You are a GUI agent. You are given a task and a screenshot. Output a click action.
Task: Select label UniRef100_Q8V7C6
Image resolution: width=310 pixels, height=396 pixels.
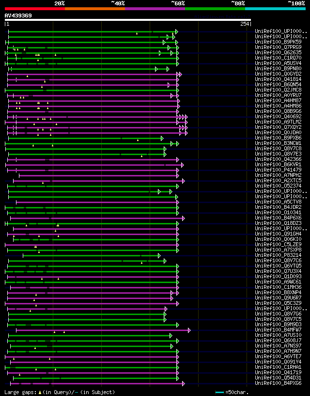coord(278,260)
